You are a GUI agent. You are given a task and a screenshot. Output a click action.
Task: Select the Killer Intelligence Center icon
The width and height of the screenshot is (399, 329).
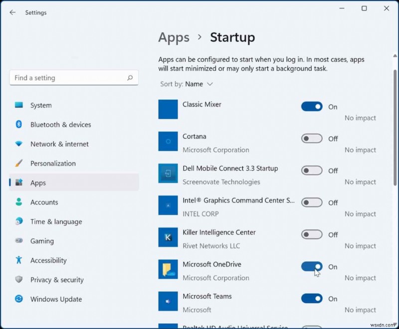tap(168, 237)
